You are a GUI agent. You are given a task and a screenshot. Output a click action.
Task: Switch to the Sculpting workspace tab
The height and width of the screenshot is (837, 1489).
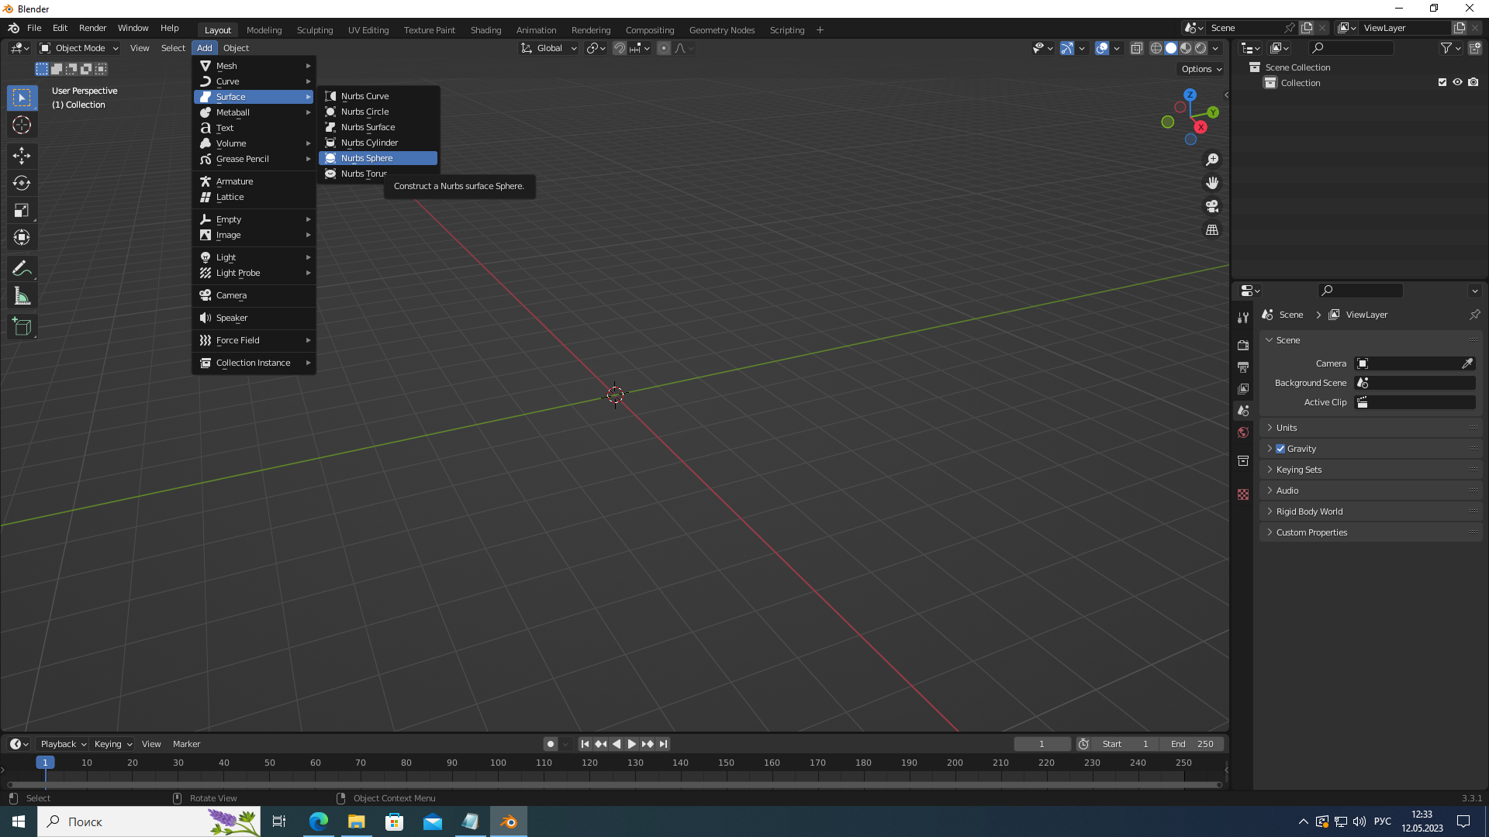pos(315,30)
